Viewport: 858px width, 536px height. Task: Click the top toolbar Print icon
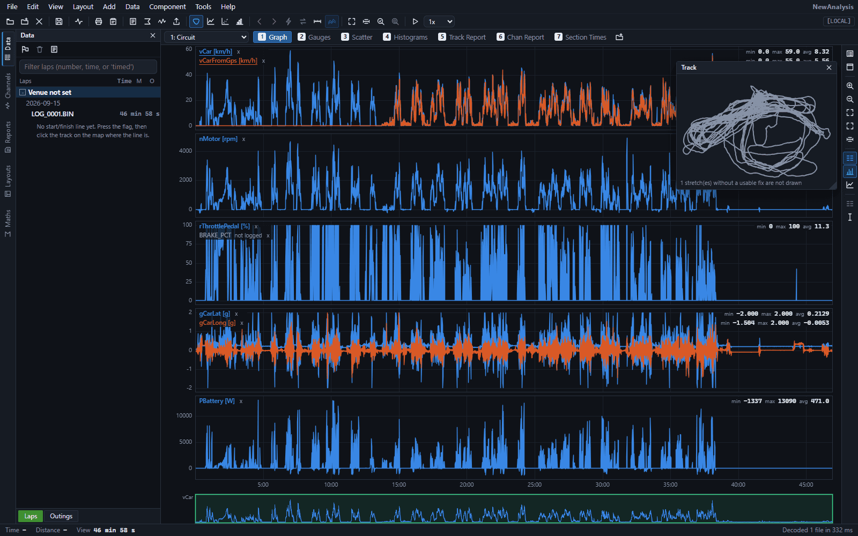click(x=99, y=21)
